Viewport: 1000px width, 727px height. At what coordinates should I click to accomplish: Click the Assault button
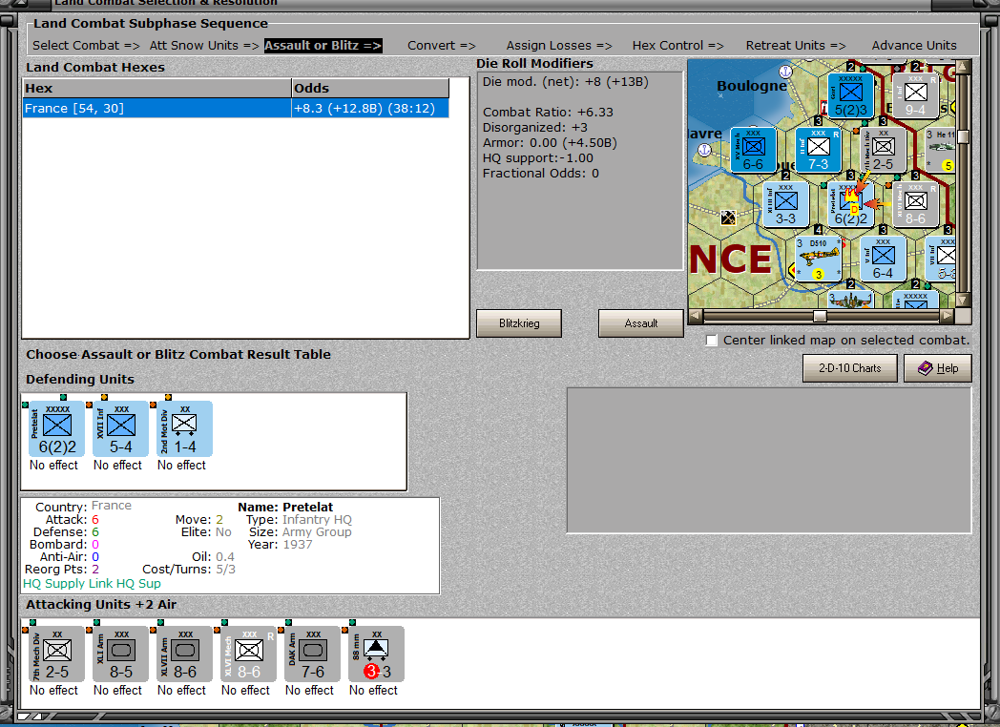(x=641, y=323)
